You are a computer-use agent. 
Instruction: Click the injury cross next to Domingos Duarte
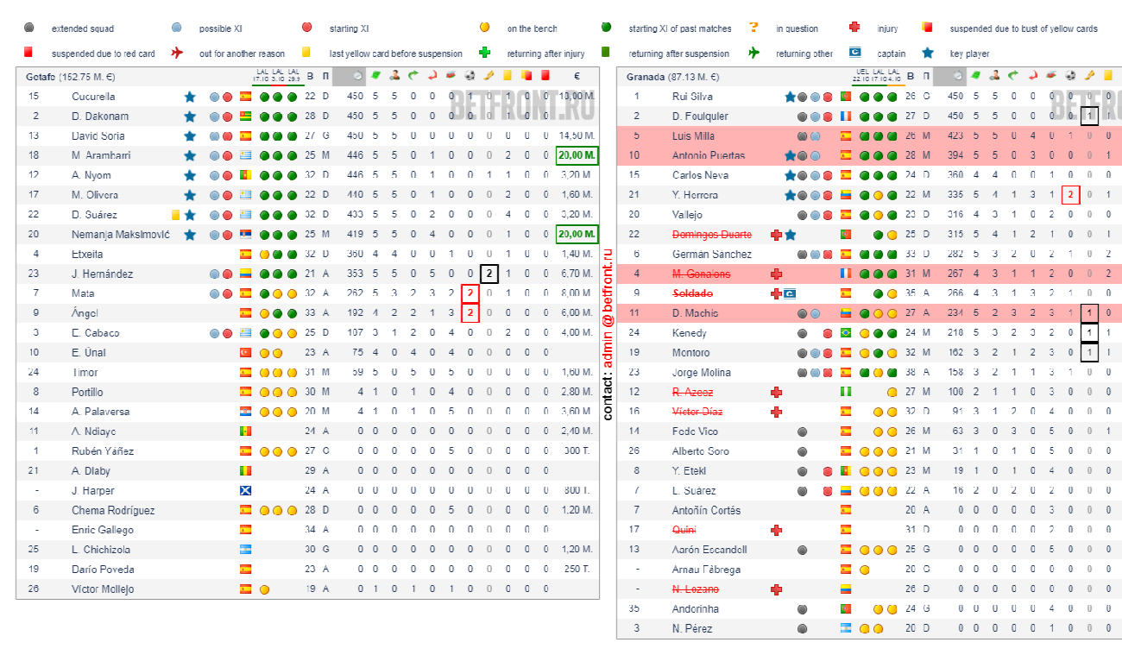776,235
